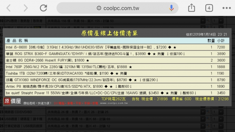
Task: Click the USB週邊|硬碟座|讀卡機 category label
Action: click(x=23, y=119)
